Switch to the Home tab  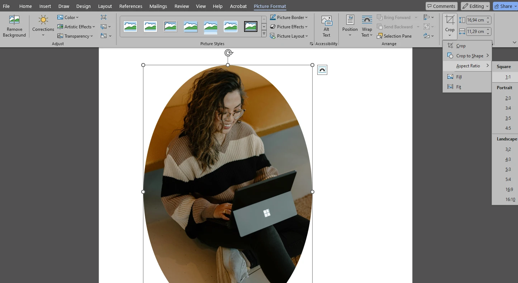[x=25, y=6]
